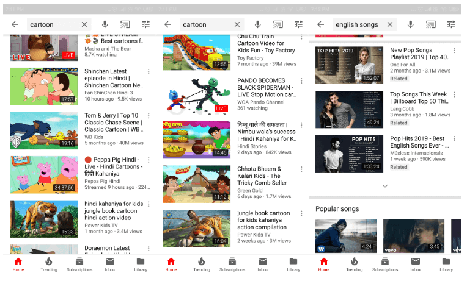
Task: Play the Chhota Bheem thumbnail 11:12
Action: (196, 184)
